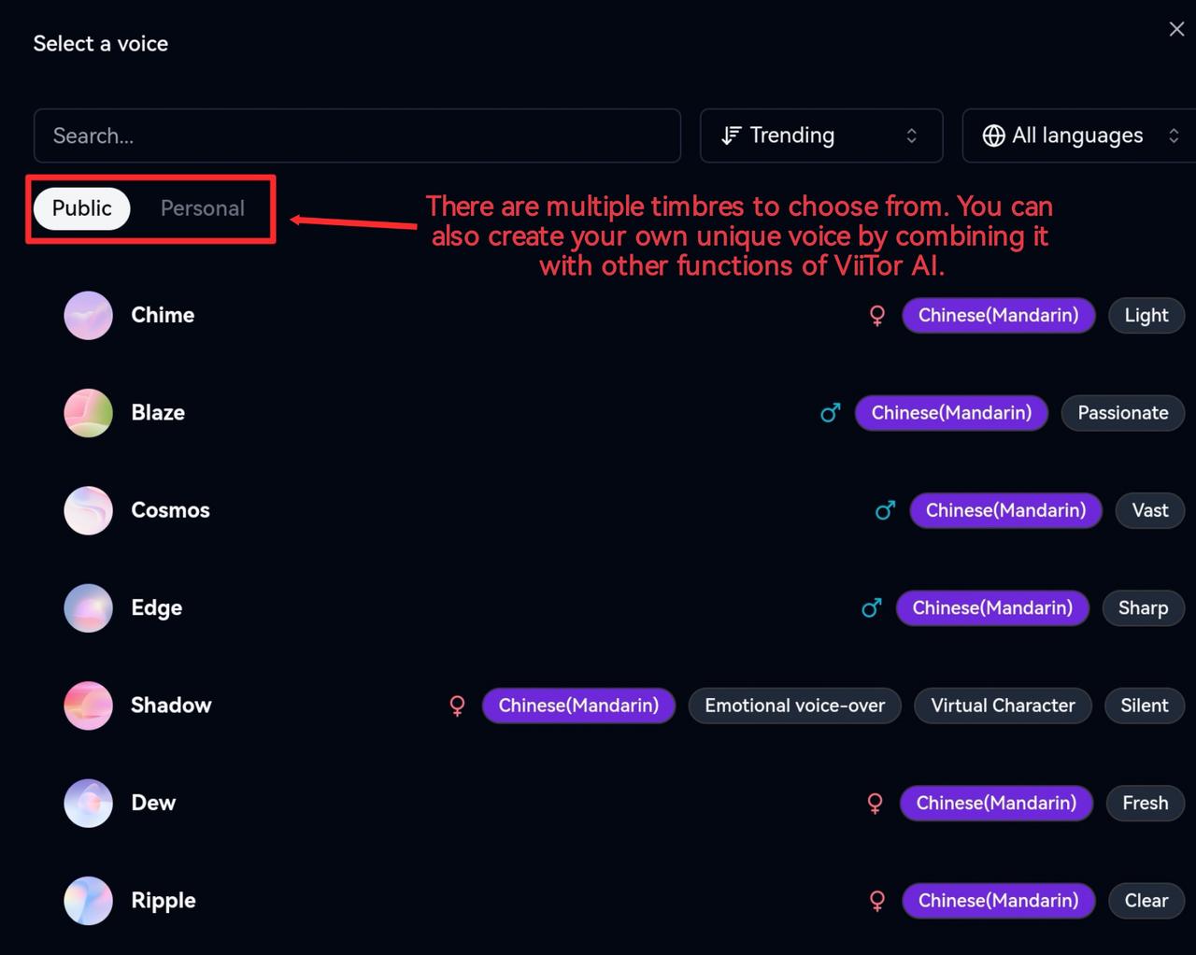The width and height of the screenshot is (1196, 955).
Task: Click the Chime voice avatar icon
Action: pyautogui.click(x=88, y=315)
